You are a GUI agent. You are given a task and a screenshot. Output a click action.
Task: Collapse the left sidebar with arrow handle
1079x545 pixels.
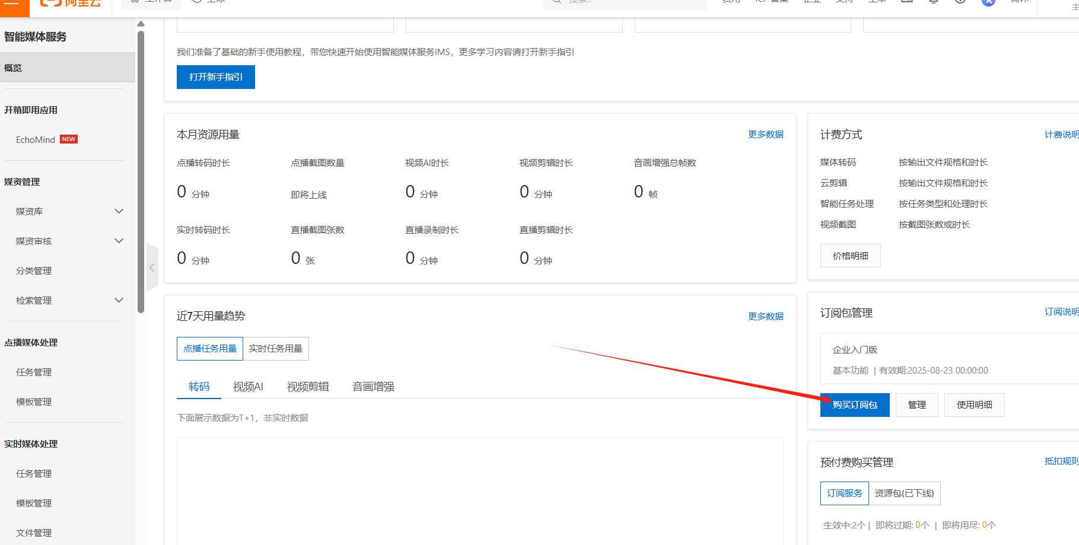click(152, 268)
